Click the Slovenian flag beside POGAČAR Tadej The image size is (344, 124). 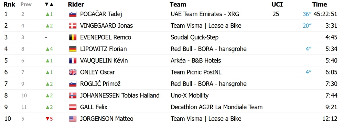73,14
